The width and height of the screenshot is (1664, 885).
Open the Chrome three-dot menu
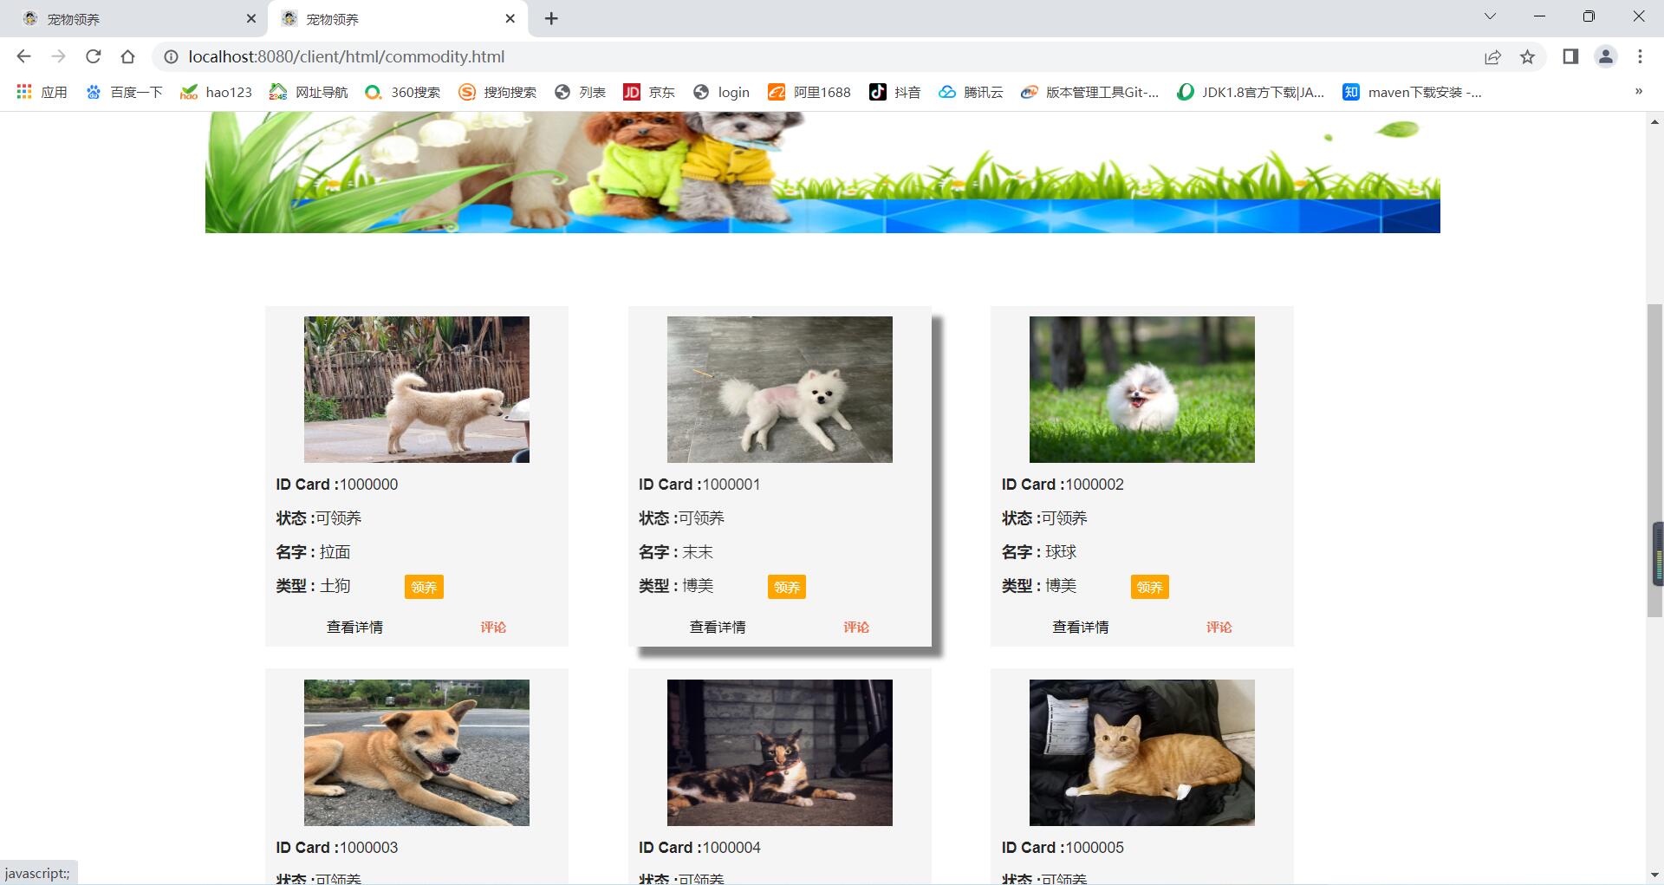point(1640,56)
